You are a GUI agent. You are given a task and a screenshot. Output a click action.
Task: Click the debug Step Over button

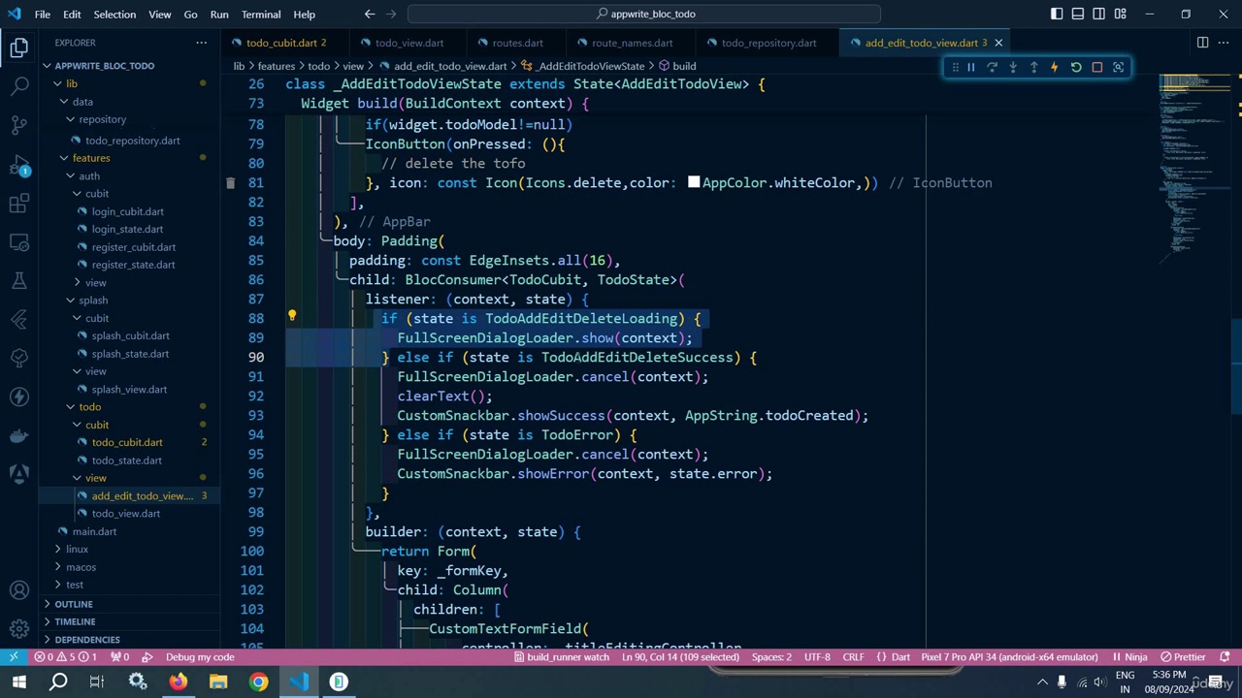992,67
